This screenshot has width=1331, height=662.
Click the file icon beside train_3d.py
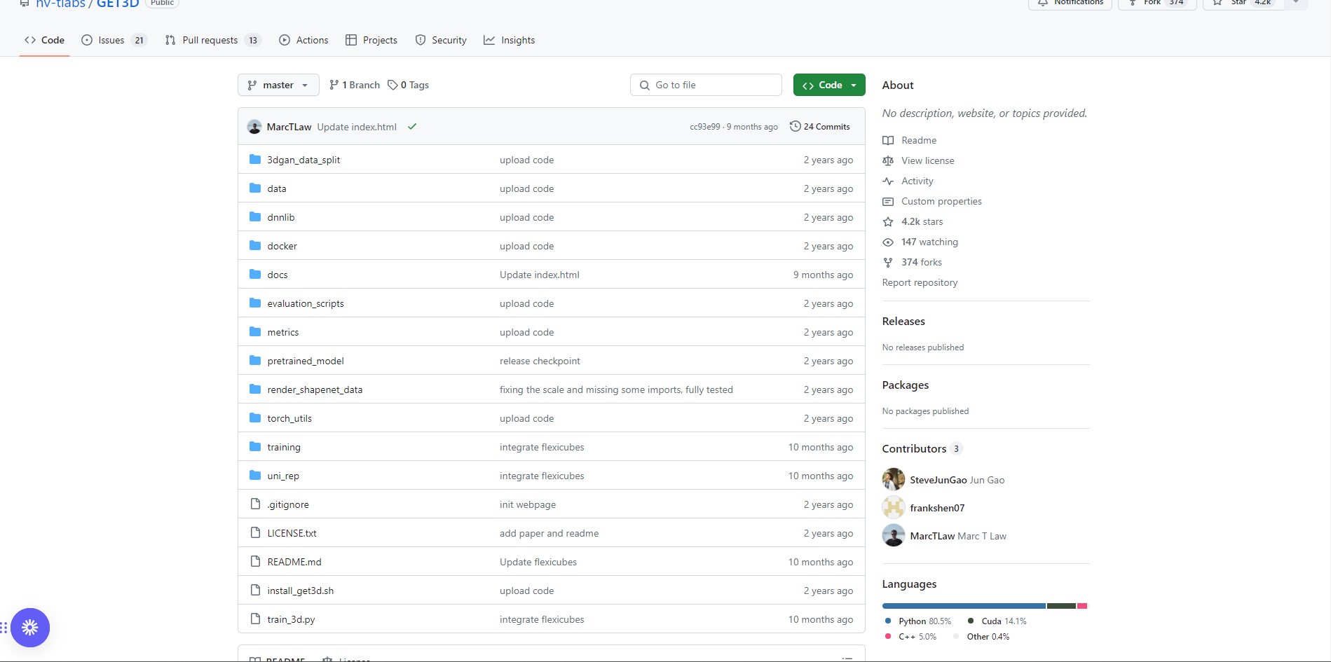click(x=255, y=619)
